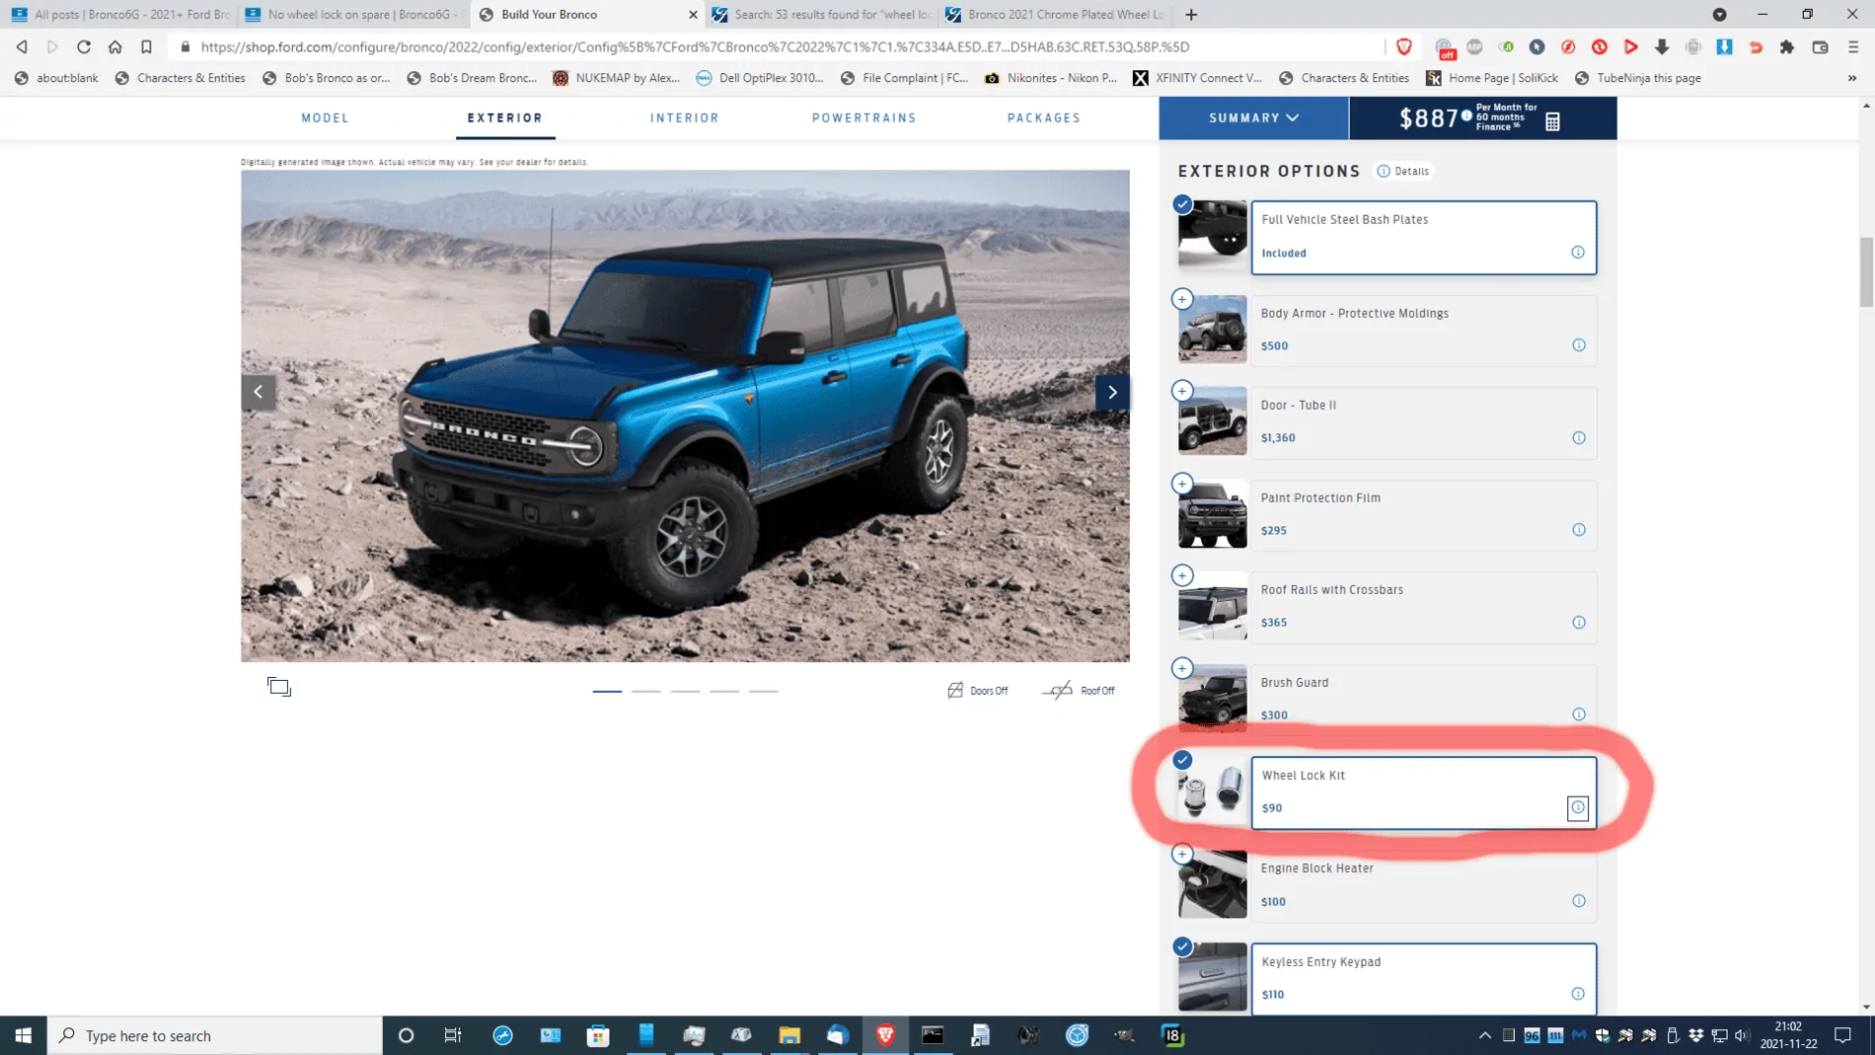Open info for Keyless Entry Keypad

pos(1578,994)
